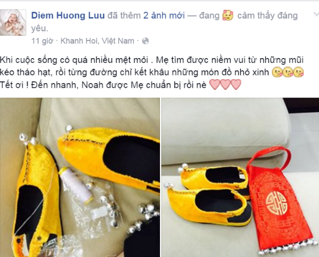Click the middle pink heart emoji
The image size is (319, 257).
[x=225, y=85]
